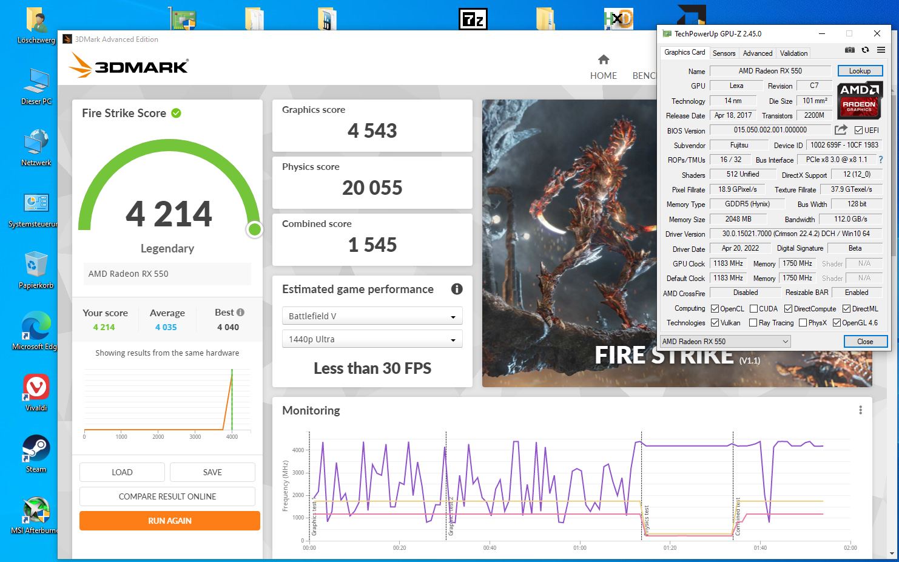Click the Lookup button in GPU-Z
This screenshot has width=899, height=562.
[860, 71]
